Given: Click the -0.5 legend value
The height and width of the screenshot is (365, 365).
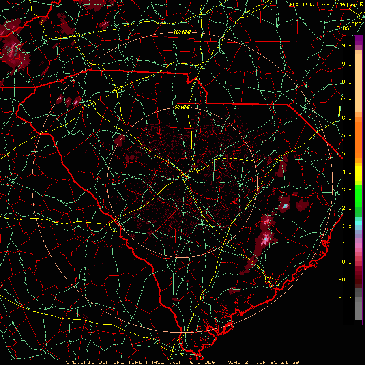Looking at the screenshot, I should (345, 280).
